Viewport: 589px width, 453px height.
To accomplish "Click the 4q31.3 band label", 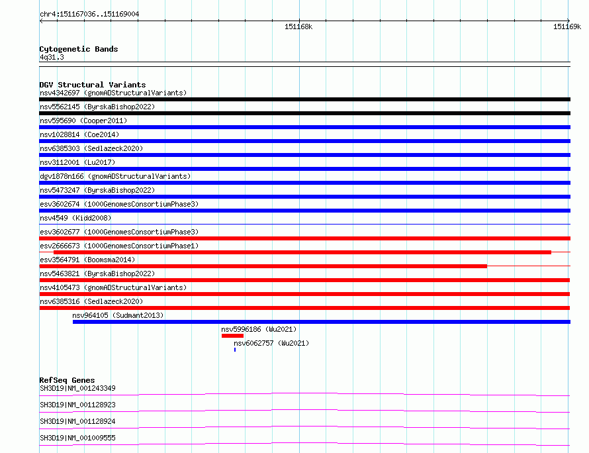I will [x=52, y=57].
